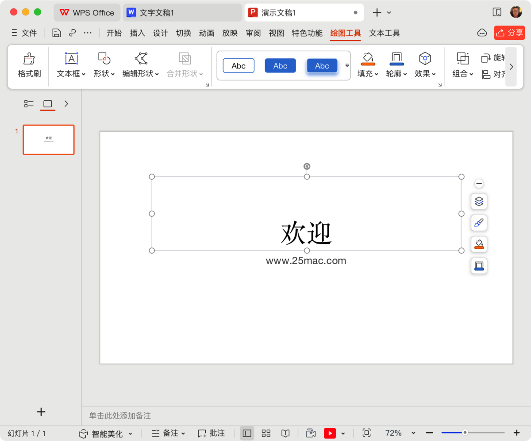Switch to the 插入 ribbon tab
The image size is (531, 441).
(137, 33)
